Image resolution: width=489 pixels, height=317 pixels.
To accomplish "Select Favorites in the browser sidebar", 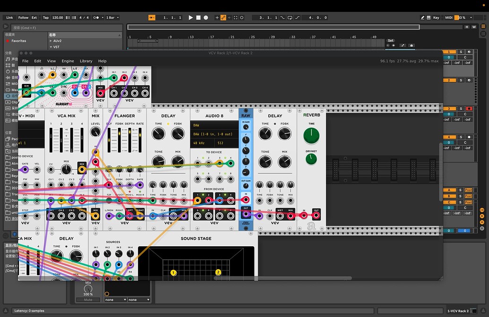I will [19, 41].
